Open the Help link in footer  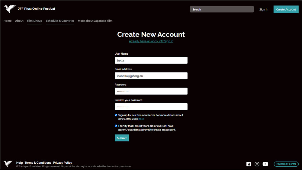pyautogui.click(x=19, y=163)
